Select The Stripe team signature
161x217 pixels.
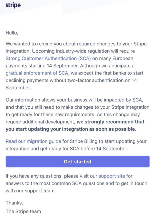(23, 211)
